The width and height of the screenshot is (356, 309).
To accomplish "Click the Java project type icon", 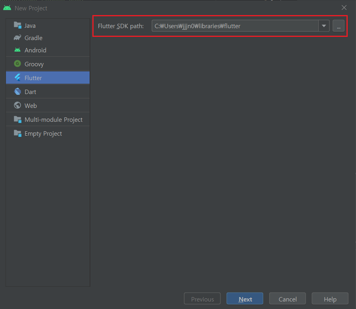I will tap(17, 25).
